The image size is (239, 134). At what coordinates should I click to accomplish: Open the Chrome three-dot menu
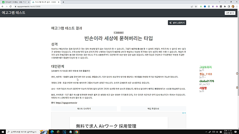tap(236, 6)
